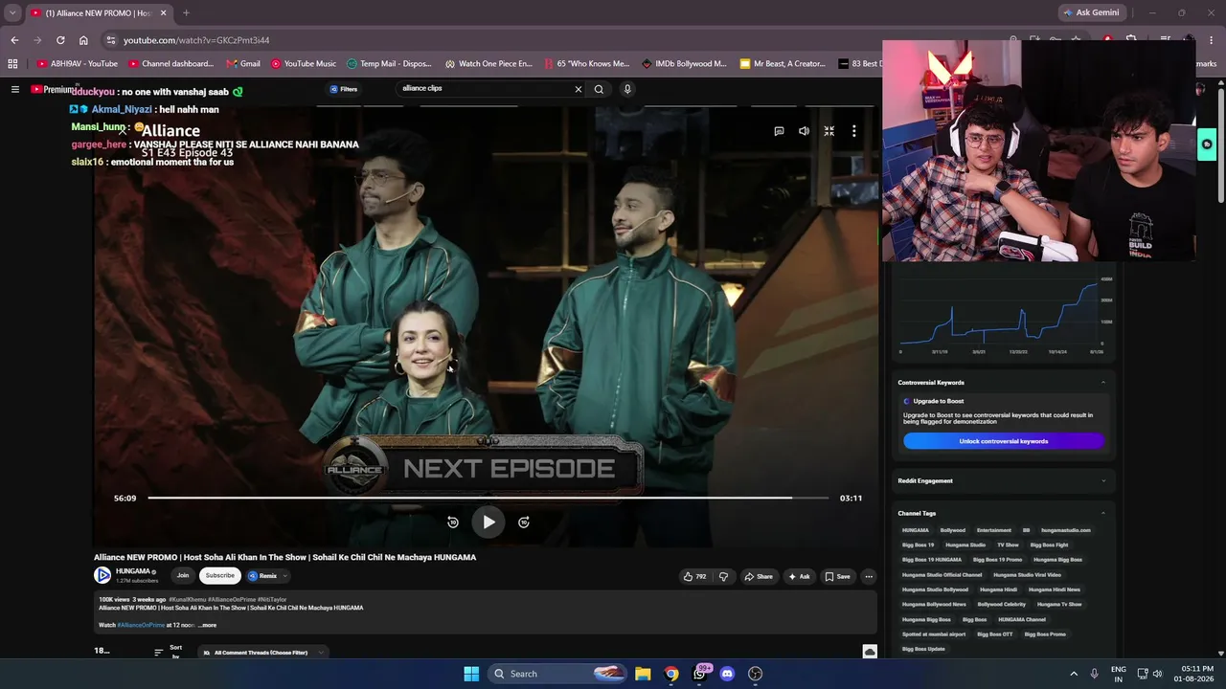The image size is (1226, 689).
Task: Focus the YouTube search box
Action: [x=485, y=88]
